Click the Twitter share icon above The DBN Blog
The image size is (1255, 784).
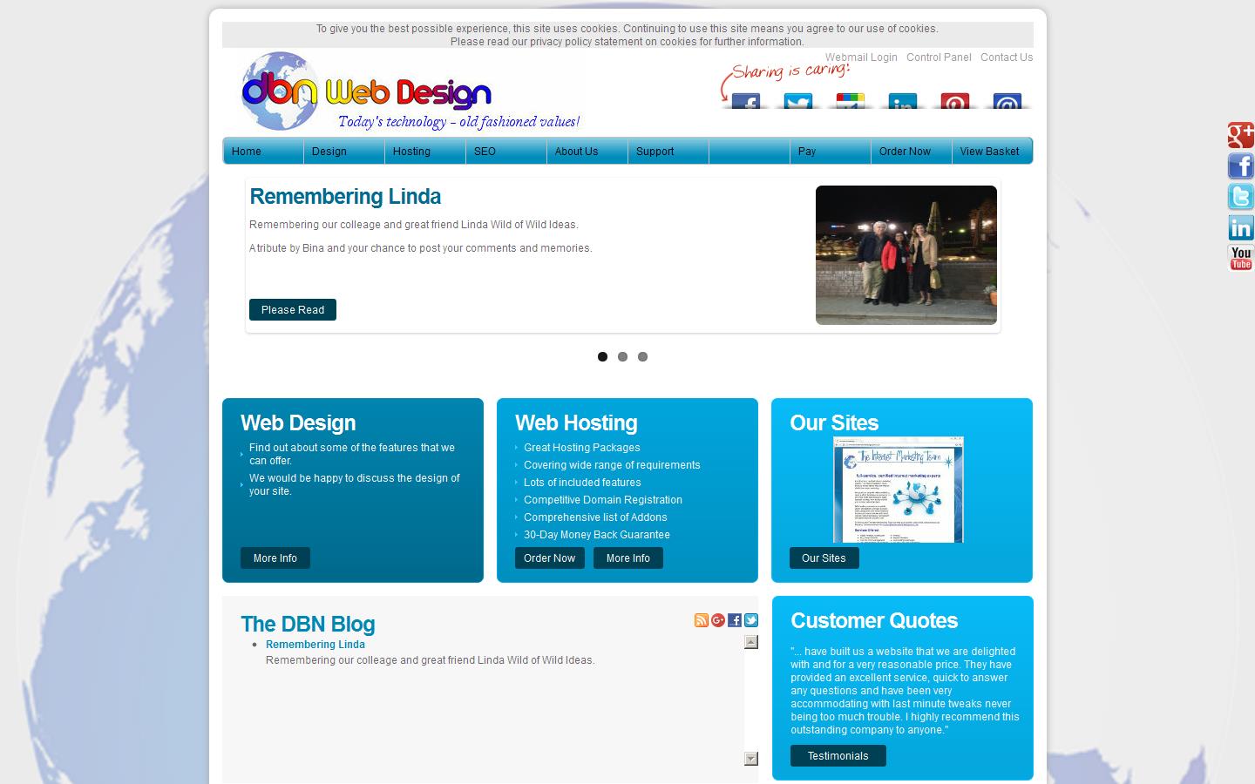pos(751,620)
